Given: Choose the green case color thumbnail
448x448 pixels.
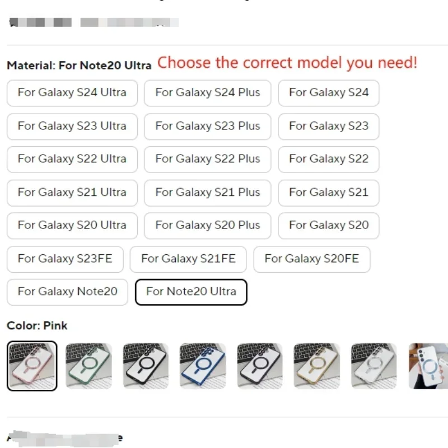Looking at the screenshot, I should 89,366.
